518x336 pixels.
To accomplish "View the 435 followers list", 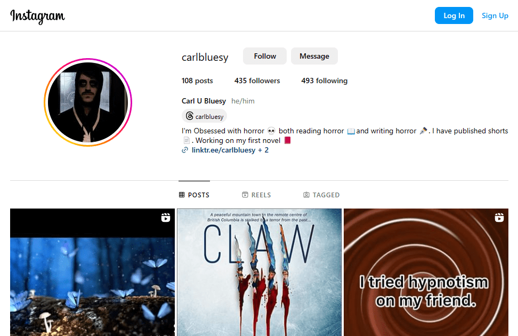I will click(257, 81).
